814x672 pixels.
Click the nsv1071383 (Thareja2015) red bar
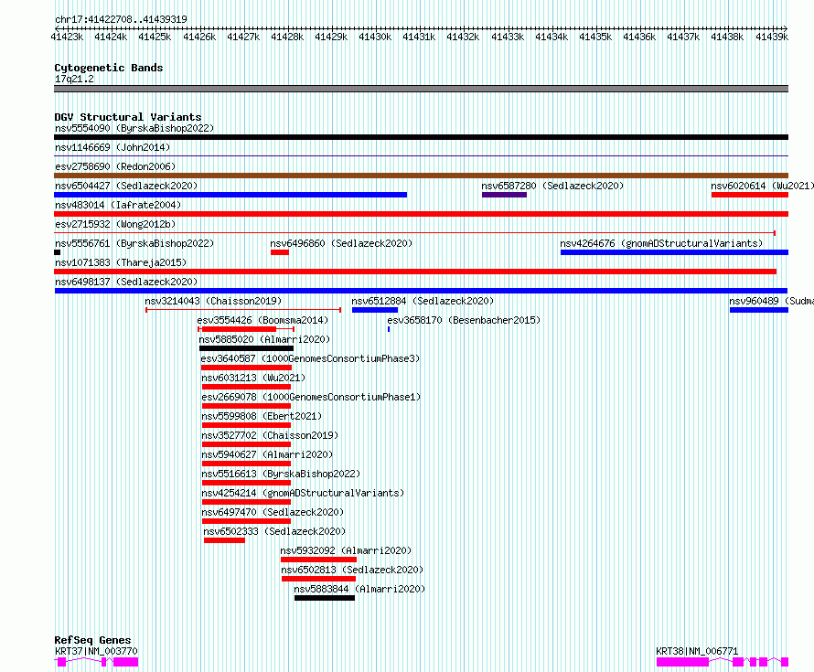[415, 272]
